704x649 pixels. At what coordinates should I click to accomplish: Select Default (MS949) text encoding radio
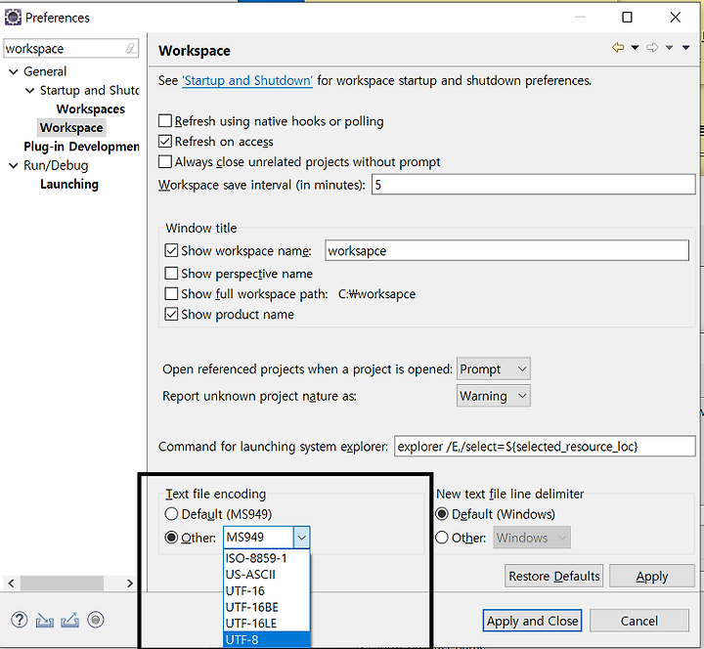[x=171, y=514]
